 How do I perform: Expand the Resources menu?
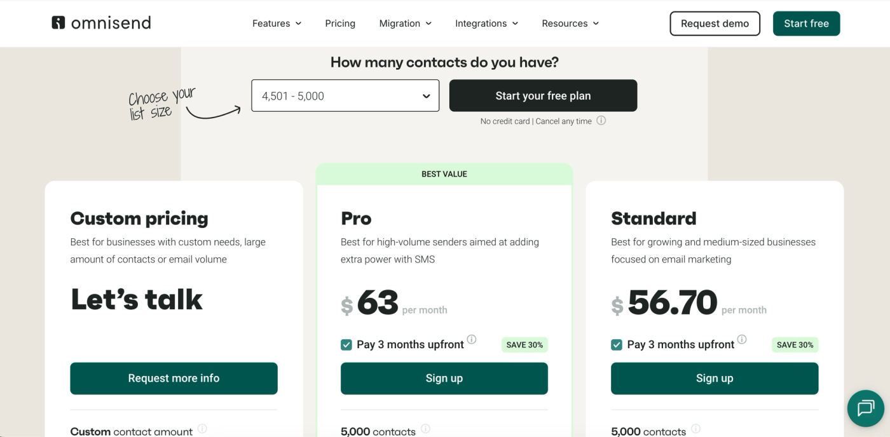click(570, 24)
